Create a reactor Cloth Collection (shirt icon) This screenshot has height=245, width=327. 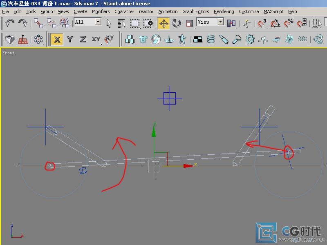143,39
